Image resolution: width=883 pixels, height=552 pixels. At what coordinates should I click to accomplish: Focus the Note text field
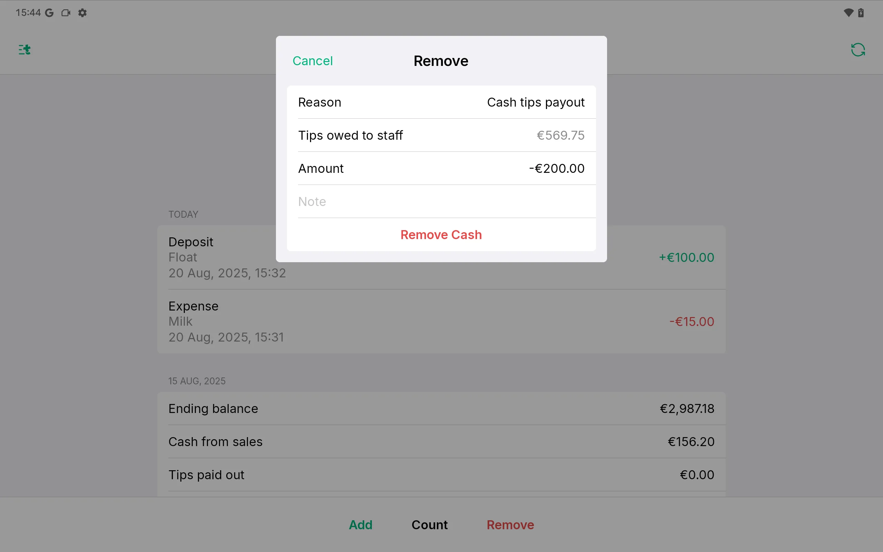click(x=441, y=201)
